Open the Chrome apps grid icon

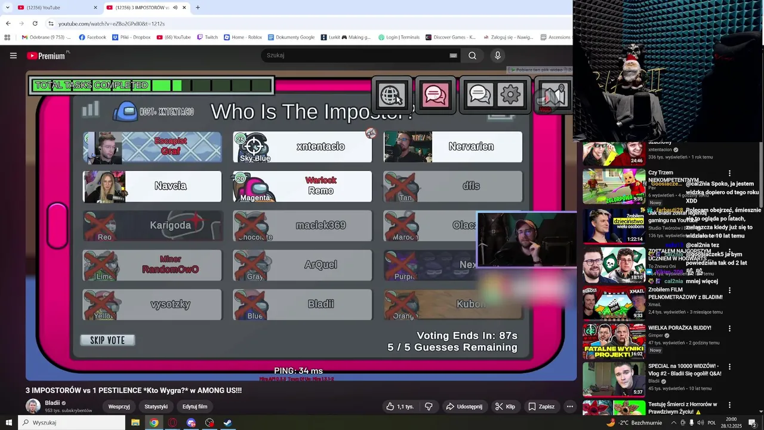pos(7,37)
